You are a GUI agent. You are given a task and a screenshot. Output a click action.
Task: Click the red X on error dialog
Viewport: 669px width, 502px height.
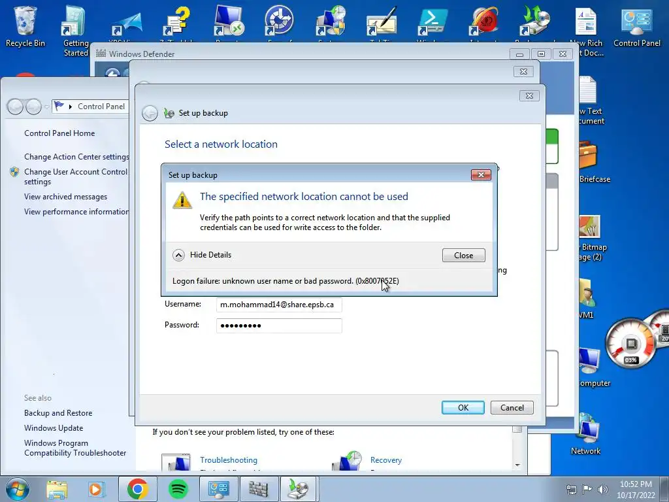pos(481,175)
